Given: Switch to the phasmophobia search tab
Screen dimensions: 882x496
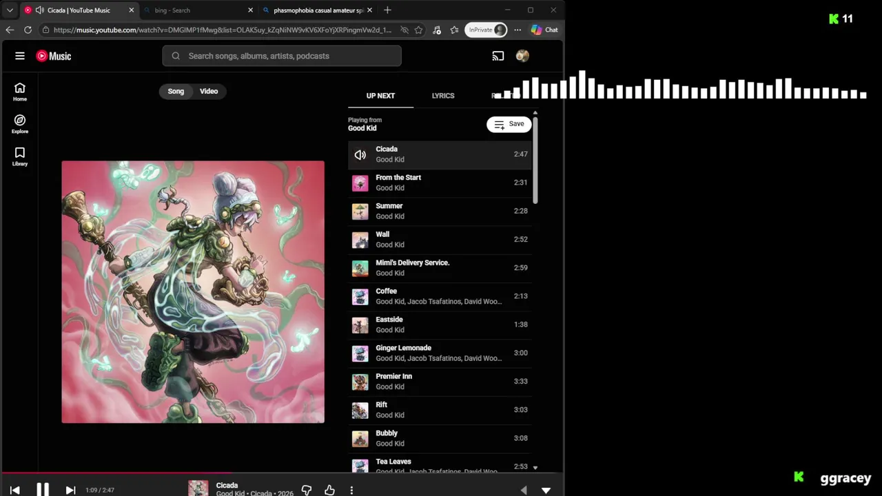Looking at the screenshot, I should tap(318, 10).
